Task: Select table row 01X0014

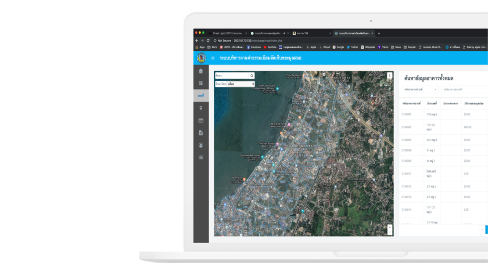Action: pos(444,210)
